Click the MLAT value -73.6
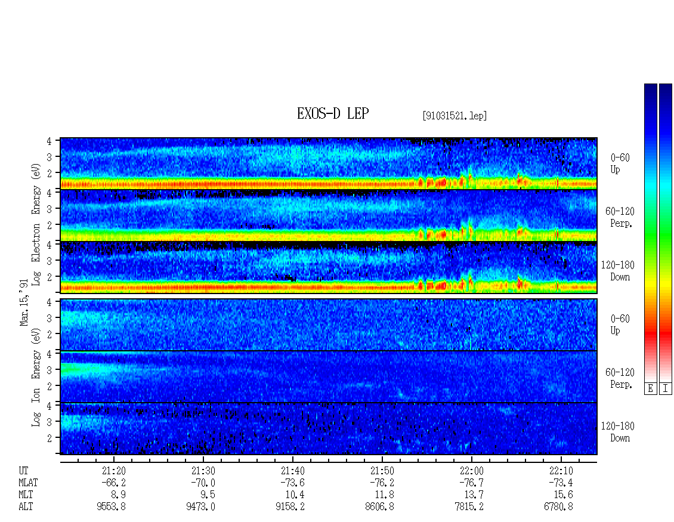This screenshot has height=522, width=674. pos(292,483)
